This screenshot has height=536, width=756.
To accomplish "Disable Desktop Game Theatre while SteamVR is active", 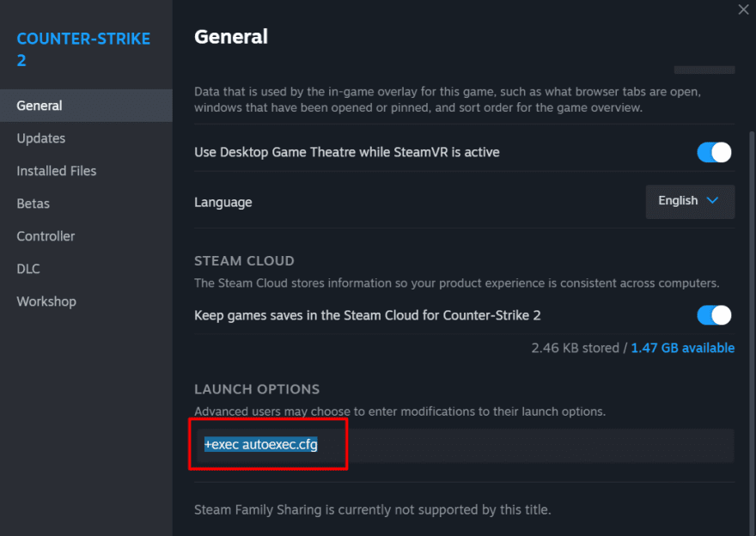I will [714, 152].
